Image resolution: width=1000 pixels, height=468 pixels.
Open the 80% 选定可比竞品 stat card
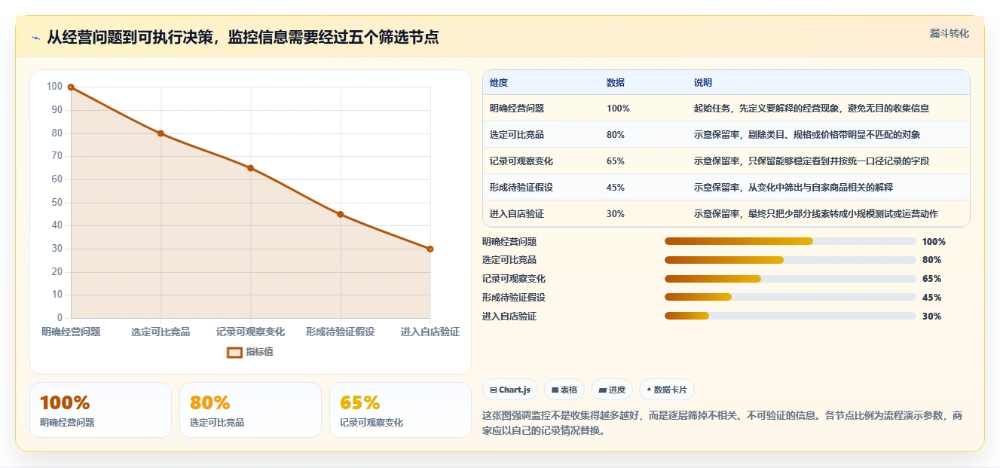(250, 410)
